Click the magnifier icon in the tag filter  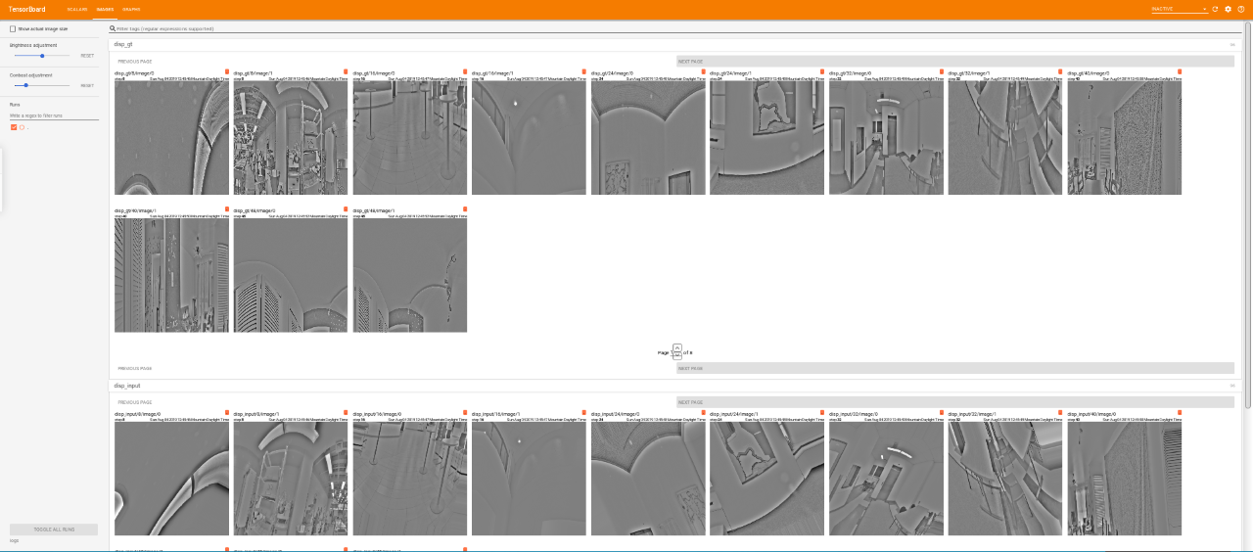click(113, 28)
